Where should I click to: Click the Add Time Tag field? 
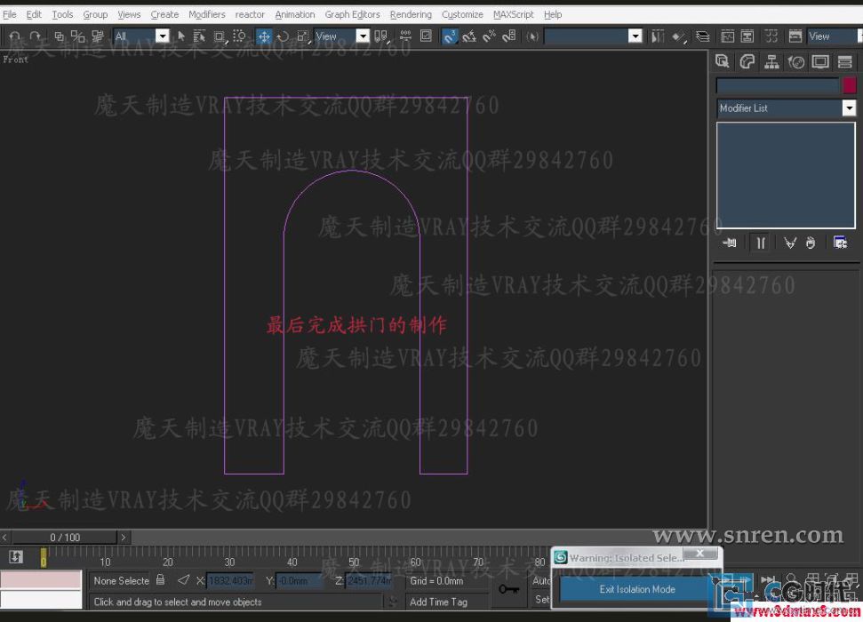point(447,602)
